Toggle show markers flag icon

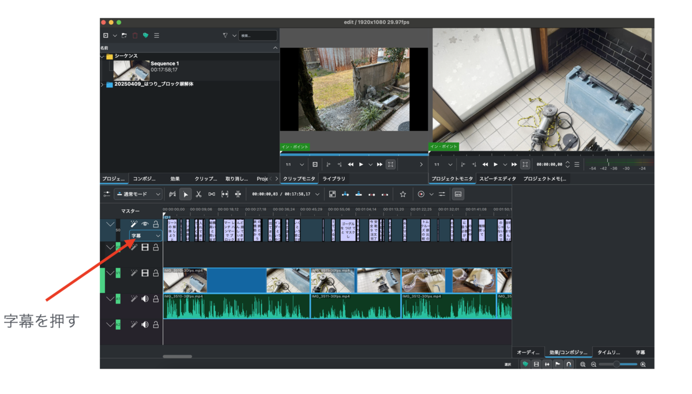click(558, 365)
